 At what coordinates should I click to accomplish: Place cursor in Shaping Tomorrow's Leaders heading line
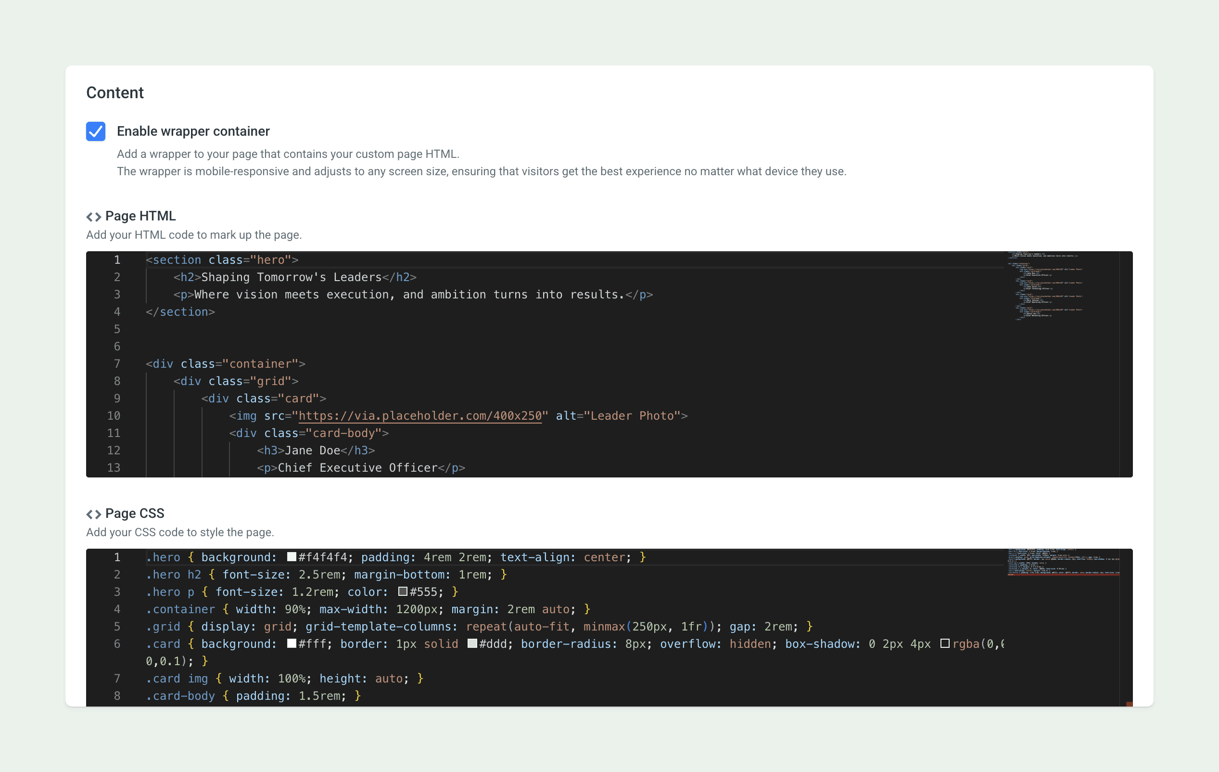point(291,277)
